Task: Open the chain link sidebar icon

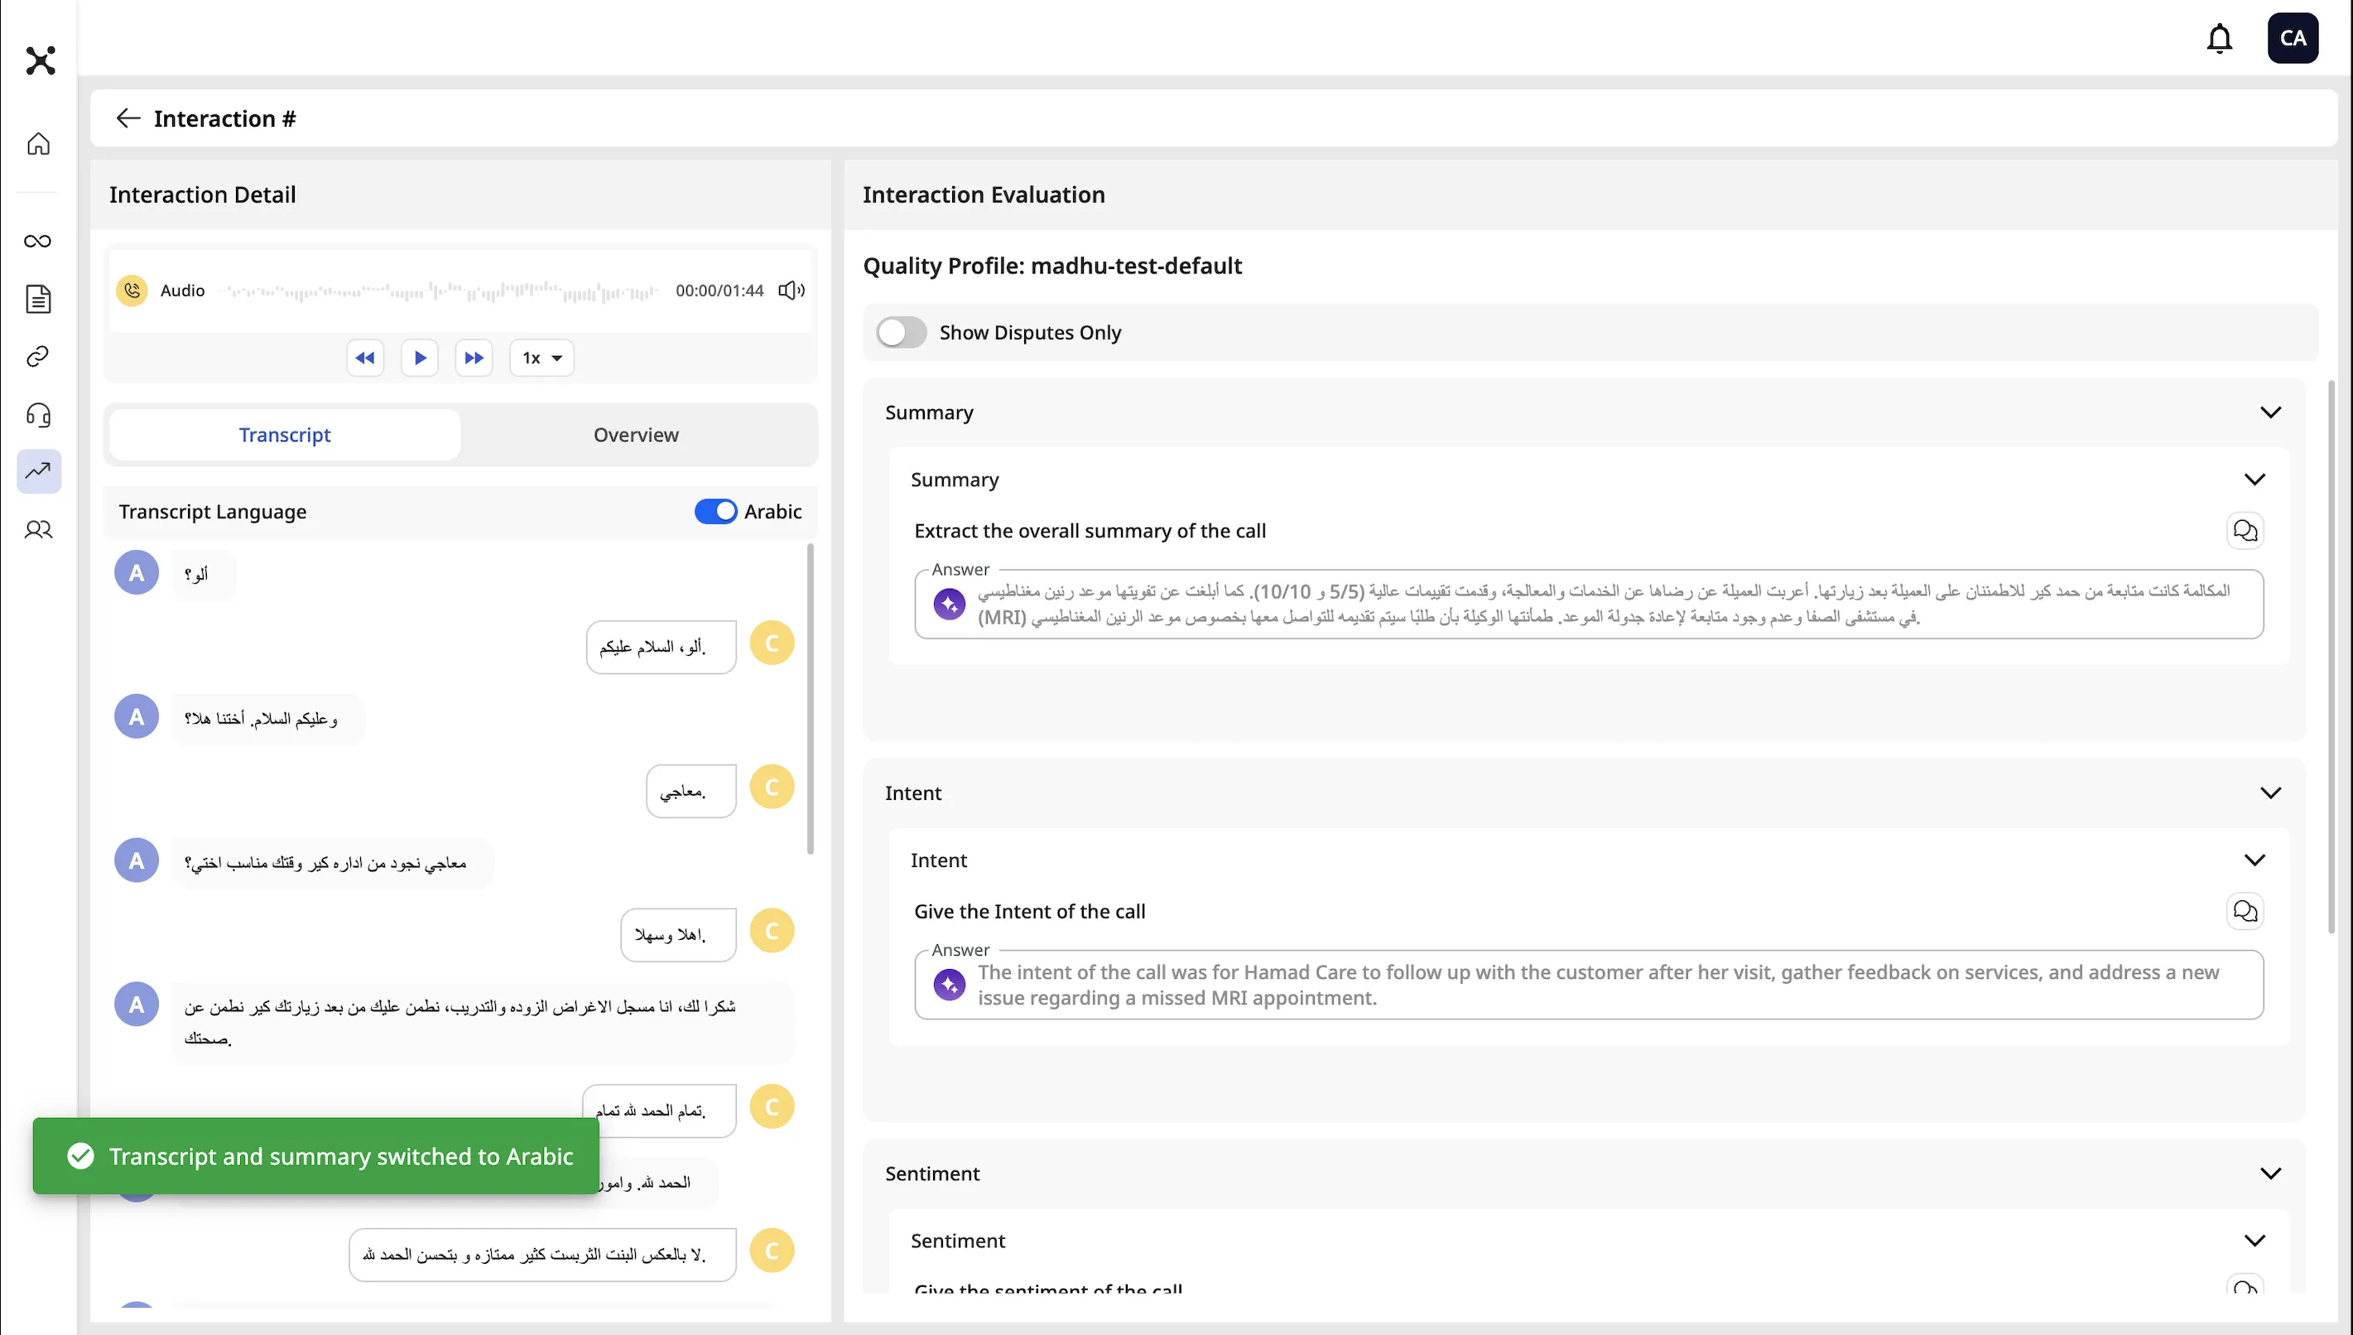Action: click(38, 357)
